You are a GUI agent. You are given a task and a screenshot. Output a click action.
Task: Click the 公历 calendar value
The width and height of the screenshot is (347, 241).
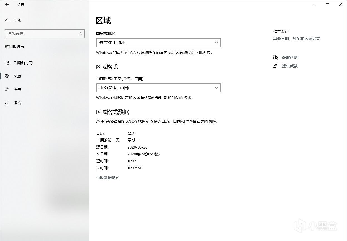[x=131, y=133]
